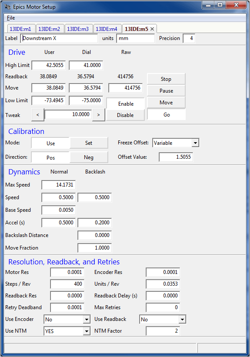This screenshot has height=357, width=250.
Task: Maximize the Epics Motor Setup window
Action: pyautogui.click(x=220, y=5)
